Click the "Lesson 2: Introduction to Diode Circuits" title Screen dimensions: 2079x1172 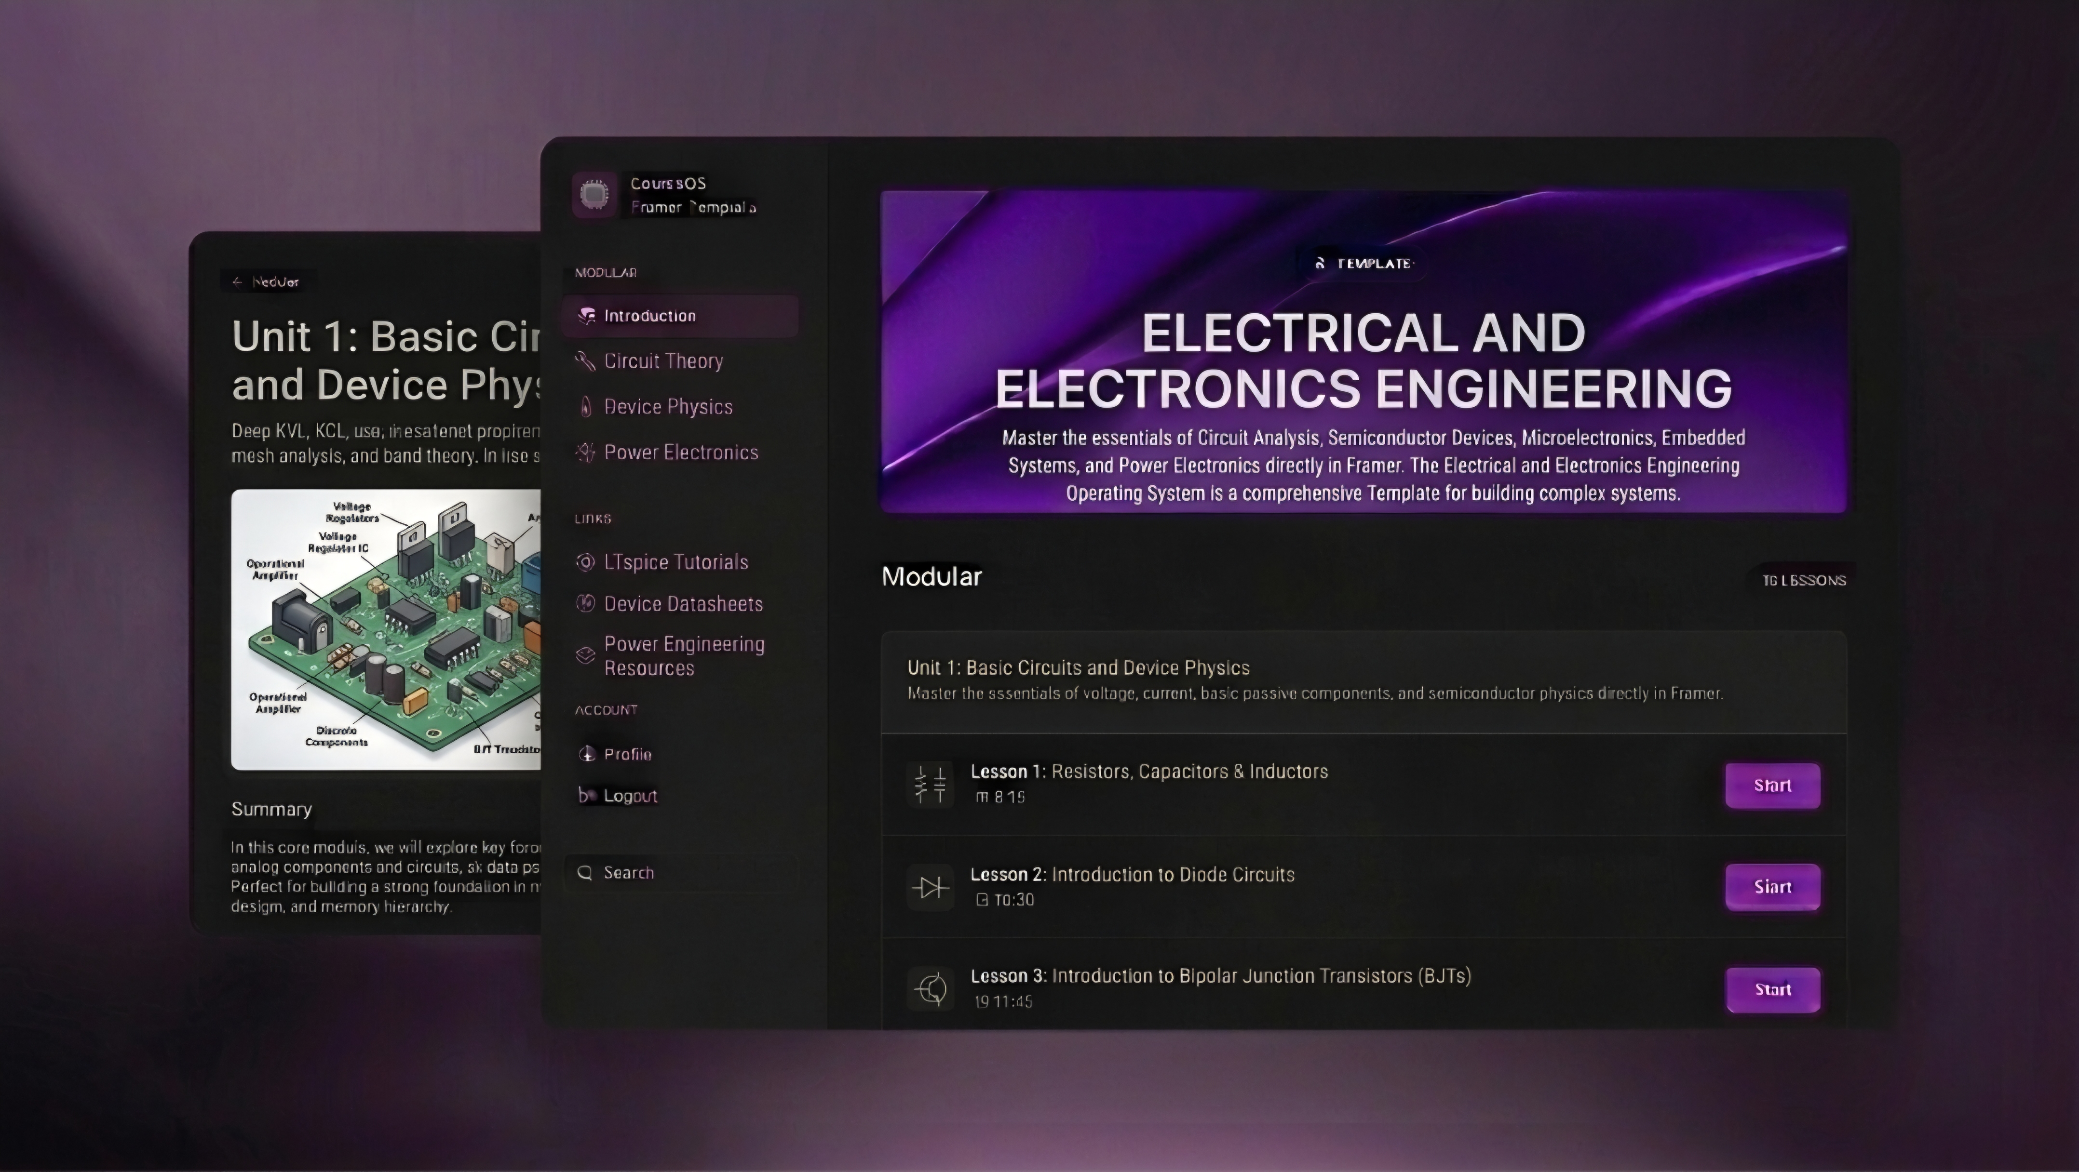pyautogui.click(x=1132, y=874)
